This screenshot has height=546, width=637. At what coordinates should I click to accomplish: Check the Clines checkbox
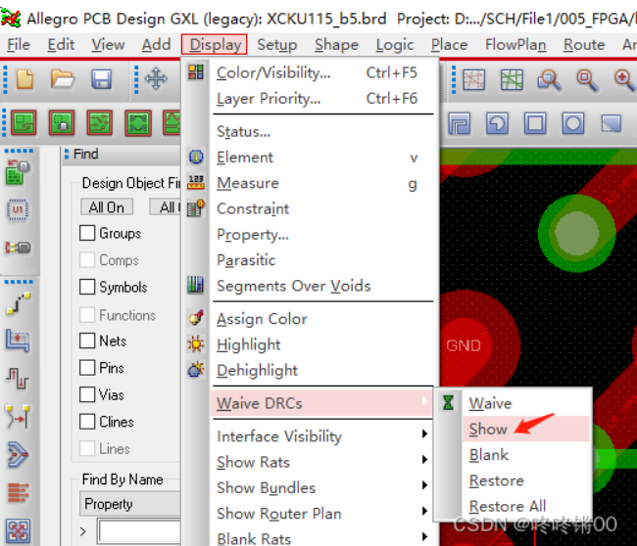click(87, 422)
